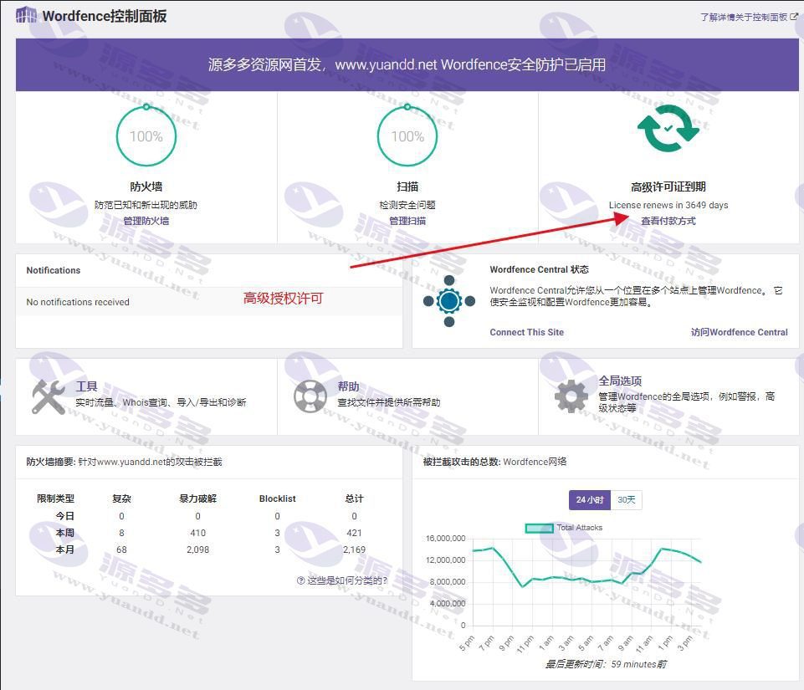
Task: Click the 防火墙摘要 panel heading
Action: point(124,462)
